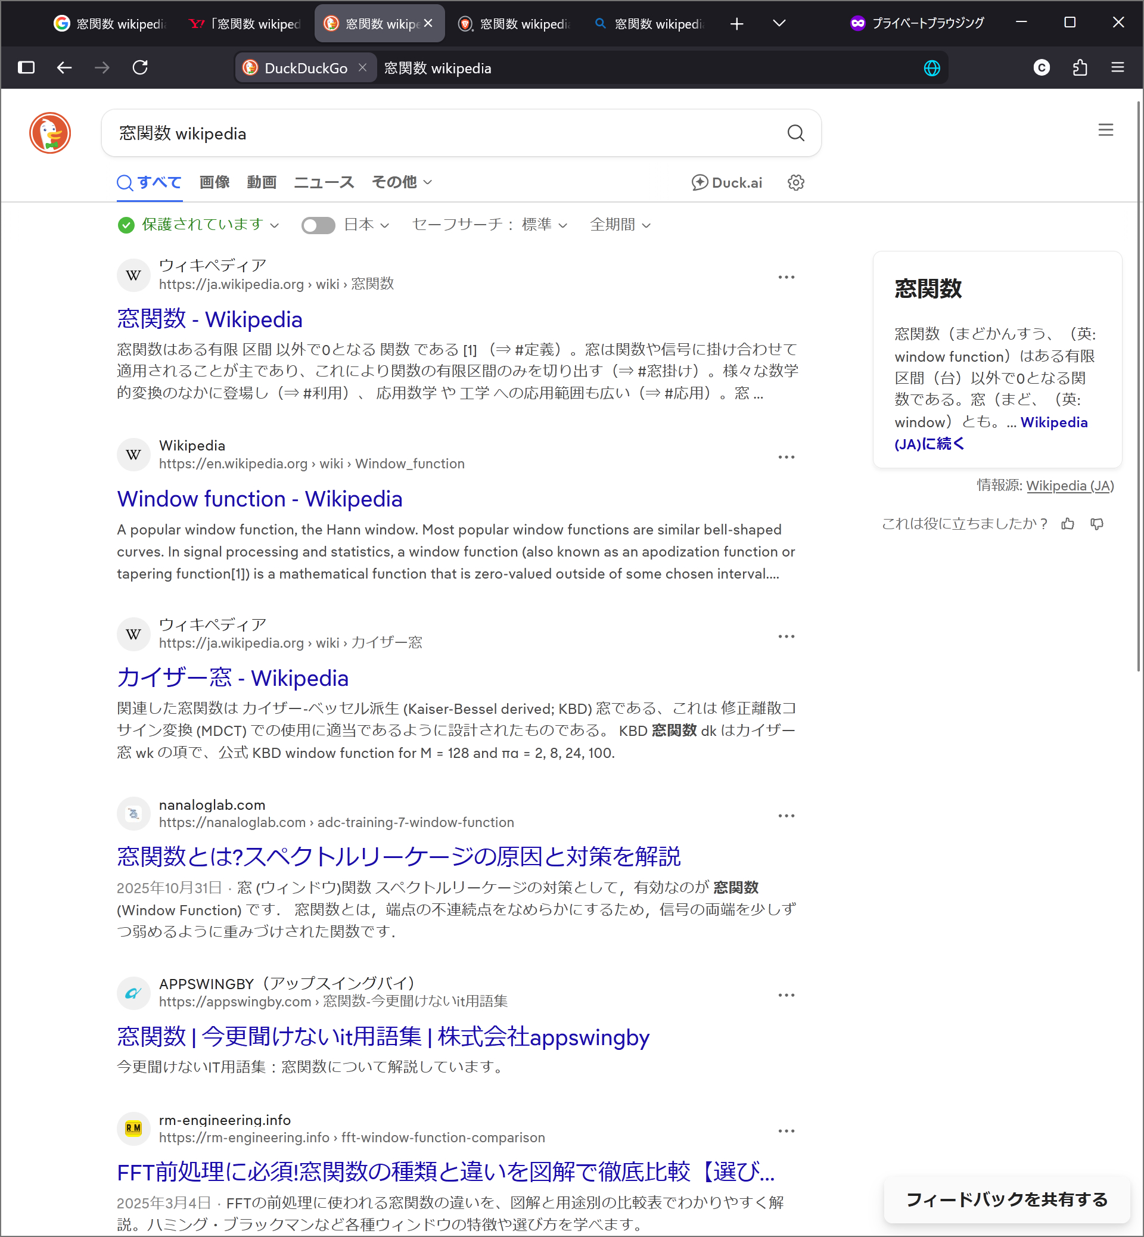Click the DuckDuckGo logo home icon
1144x1237 pixels.
(49, 133)
